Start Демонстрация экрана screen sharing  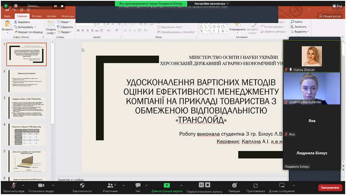pos(167,187)
